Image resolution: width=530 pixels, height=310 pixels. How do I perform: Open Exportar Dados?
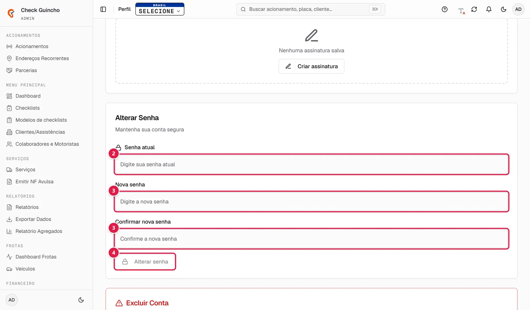tap(33, 219)
